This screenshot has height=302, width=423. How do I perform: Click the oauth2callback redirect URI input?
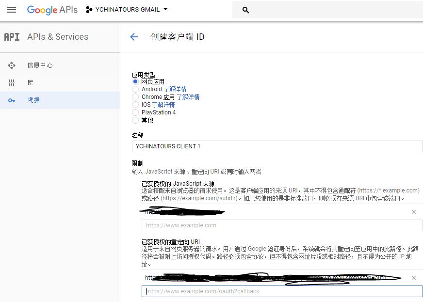click(x=282, y=291)
